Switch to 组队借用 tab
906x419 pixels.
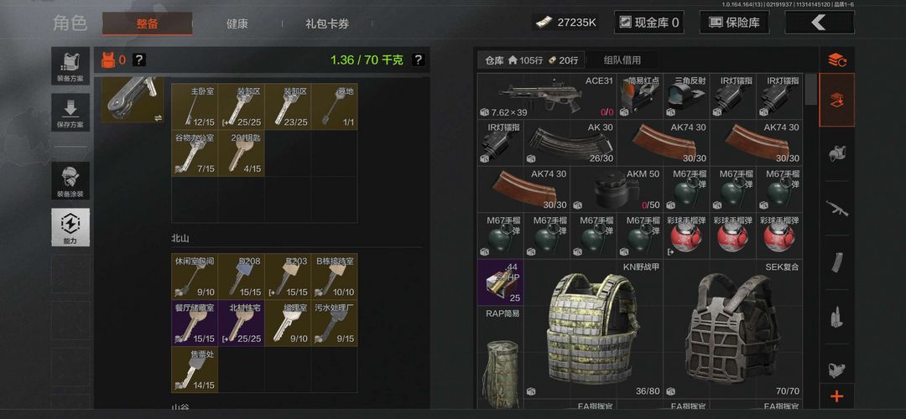622,60
